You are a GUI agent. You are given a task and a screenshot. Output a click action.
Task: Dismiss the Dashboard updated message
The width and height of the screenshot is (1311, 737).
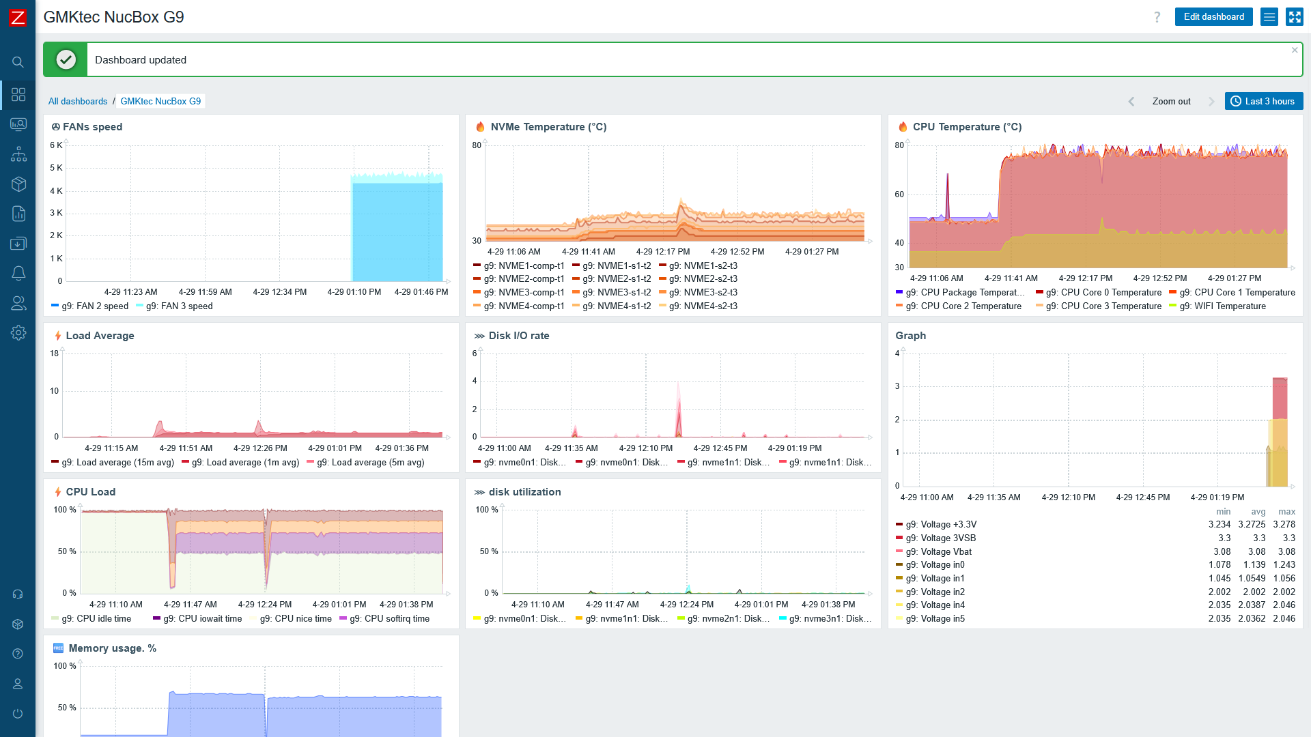coord(1294,50)
